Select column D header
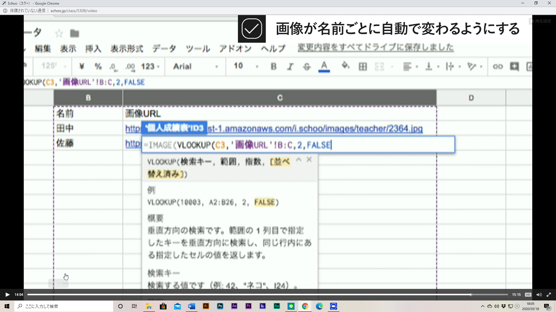Screen dimensions: 556x312 [x=471, y=98]
